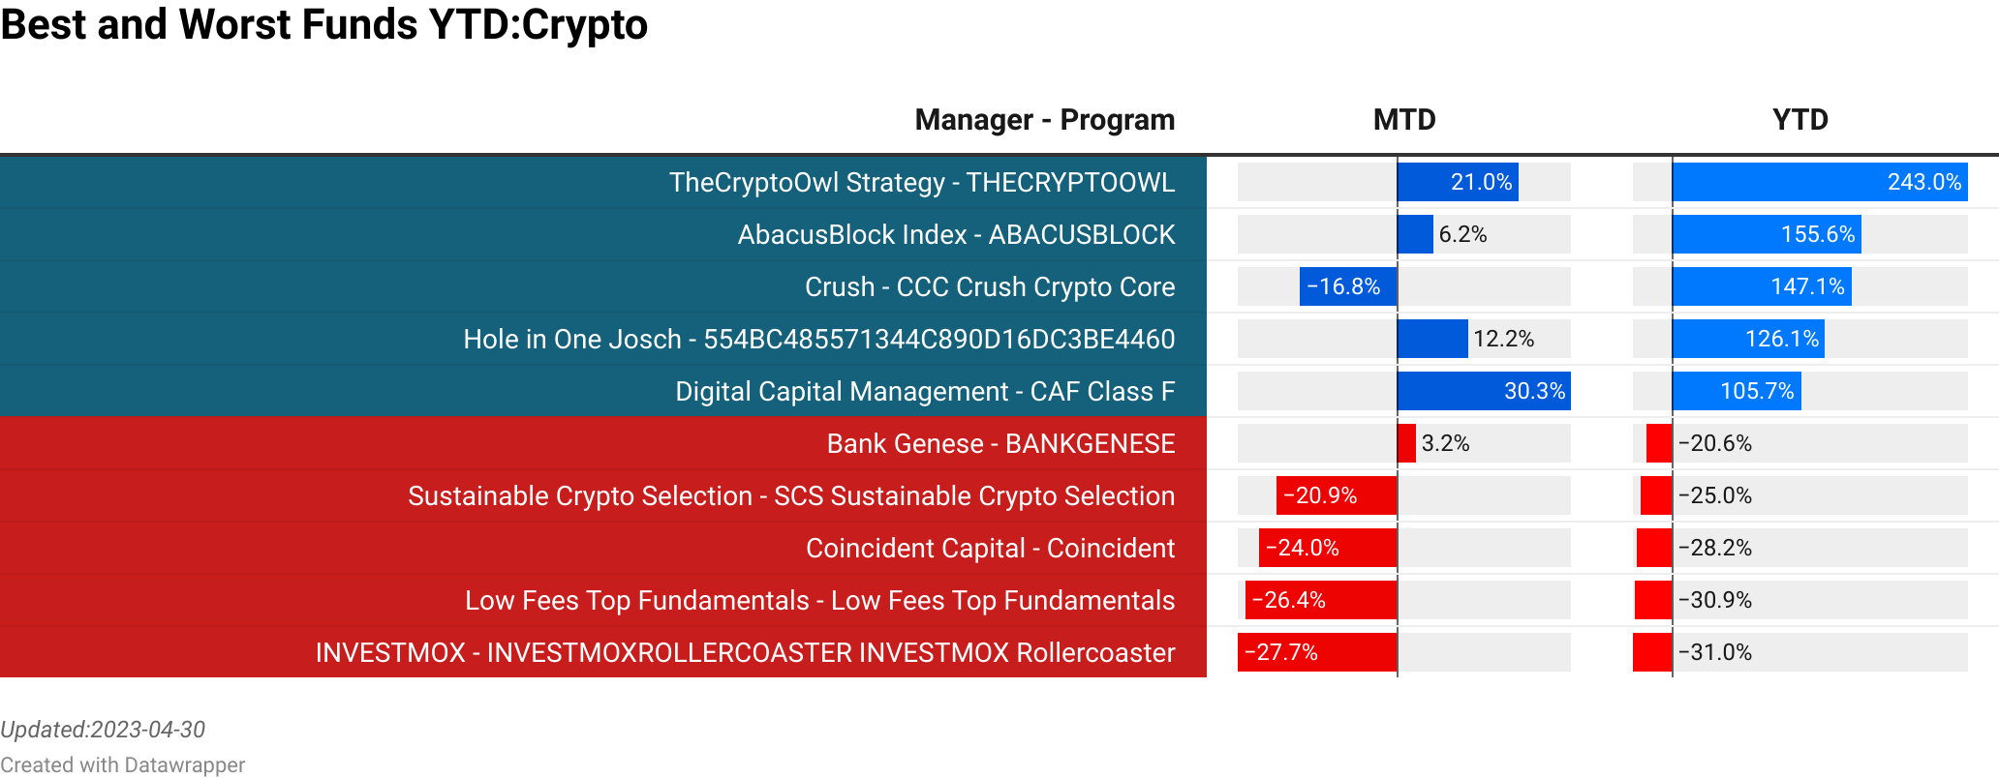
Task: Click the Manager - Program column header
Action: [1045, 120]
